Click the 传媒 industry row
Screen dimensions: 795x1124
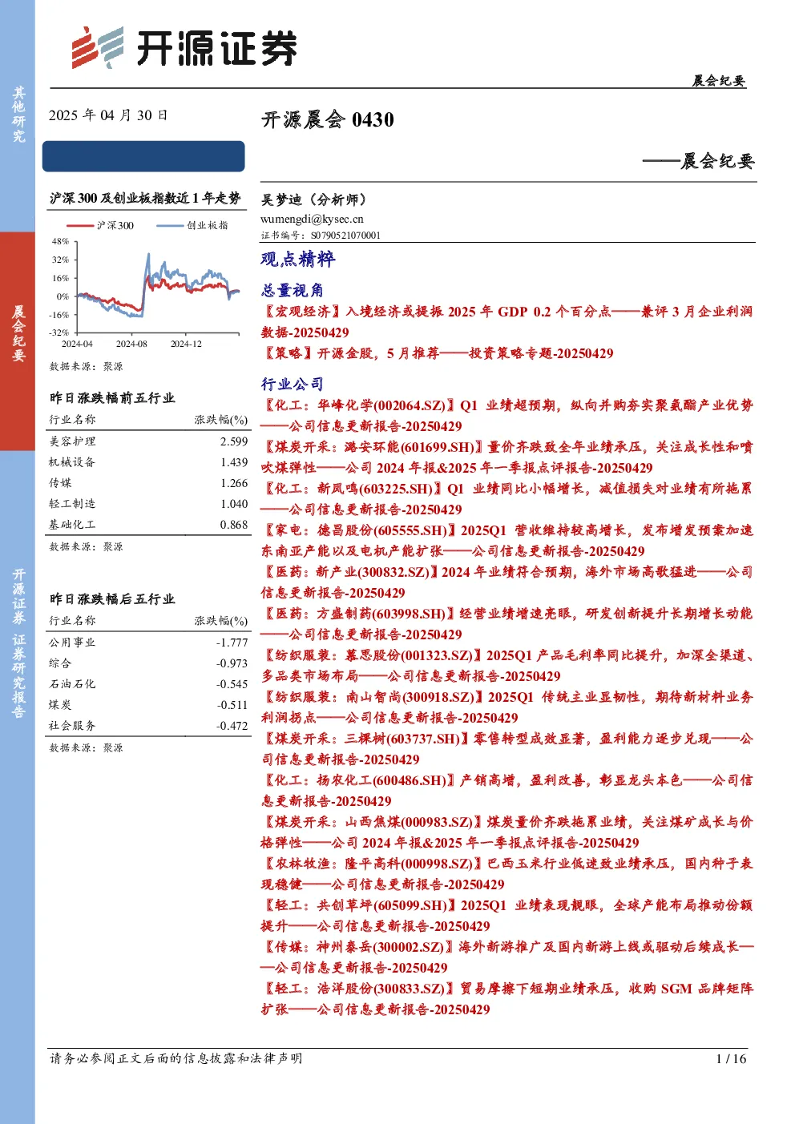pos(148,483)
